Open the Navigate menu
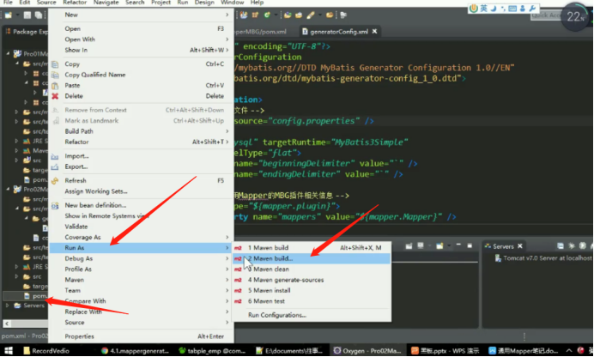 coord(106,3)
